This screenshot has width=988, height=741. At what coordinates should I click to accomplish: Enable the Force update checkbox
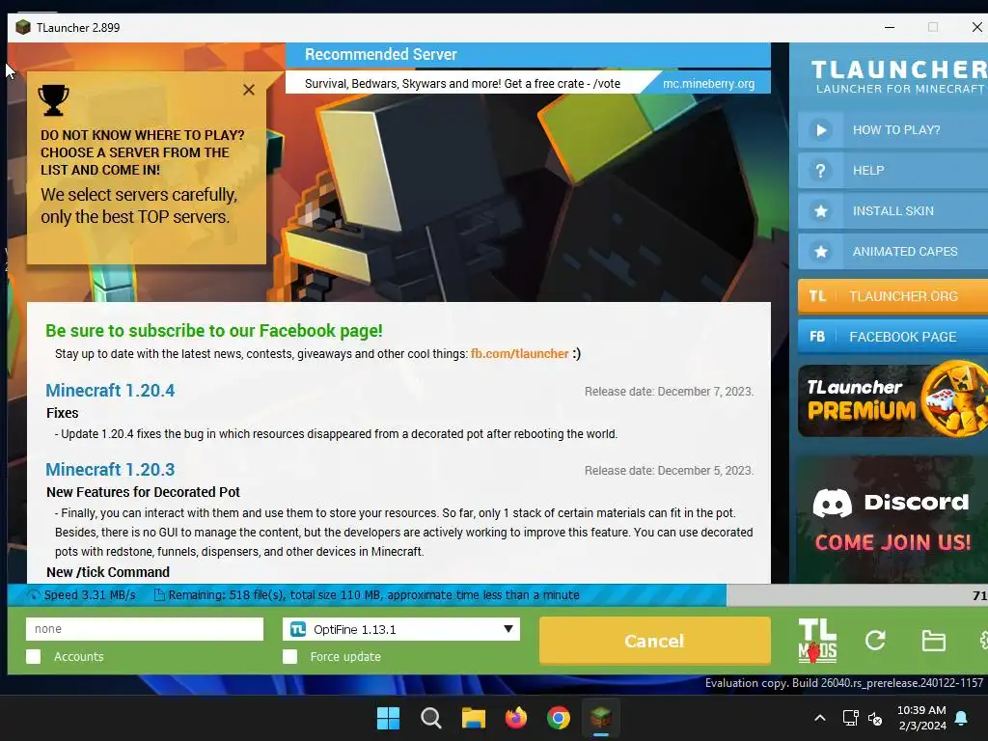tap(289, 656)
